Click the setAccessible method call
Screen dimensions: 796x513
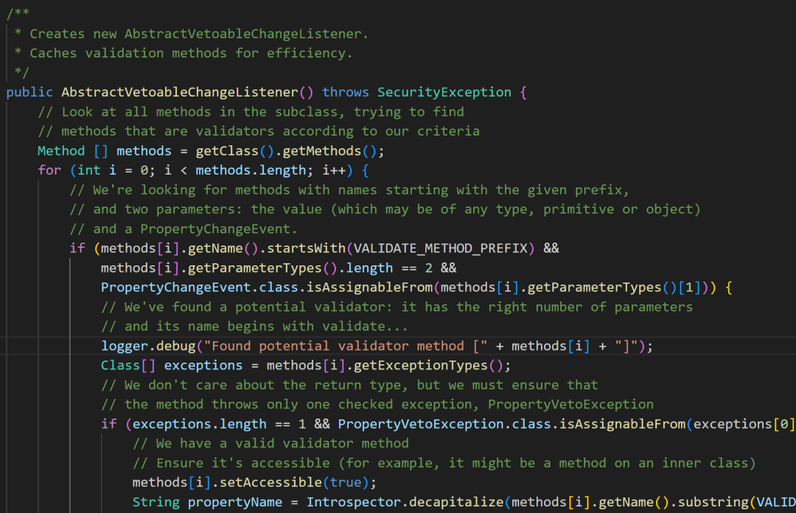(x=270, y=482)
